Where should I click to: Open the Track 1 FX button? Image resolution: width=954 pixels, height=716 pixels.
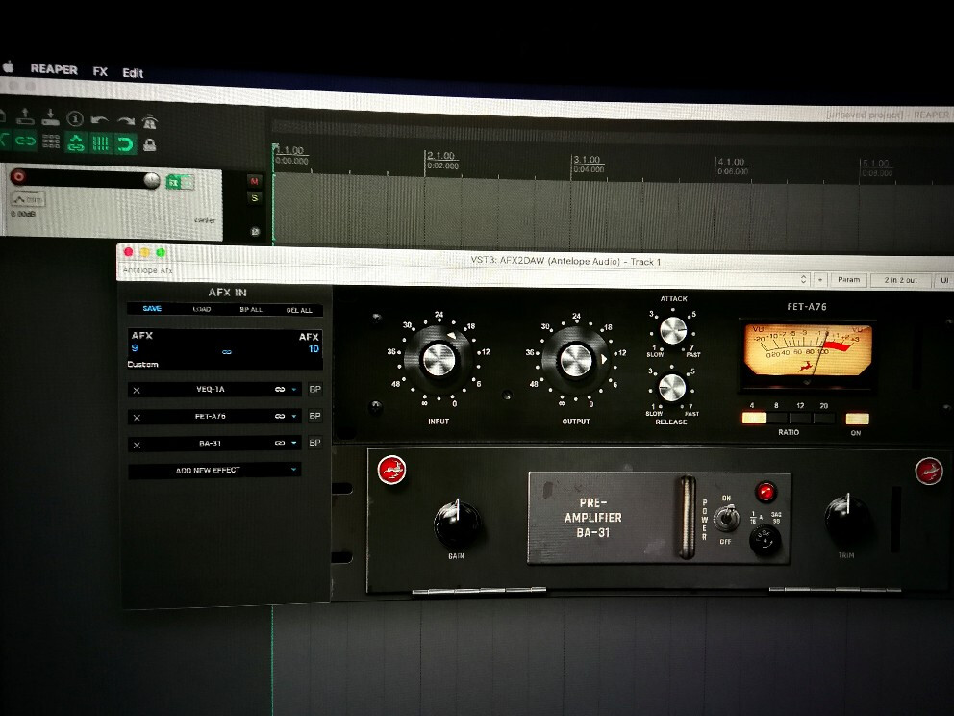[173, 182]
